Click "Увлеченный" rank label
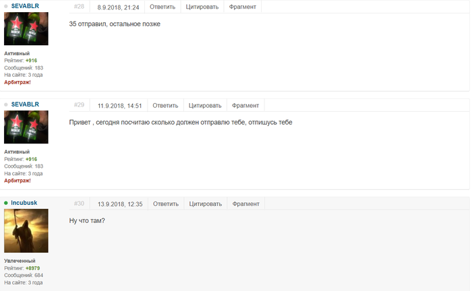472x291 pixels. 20,261
